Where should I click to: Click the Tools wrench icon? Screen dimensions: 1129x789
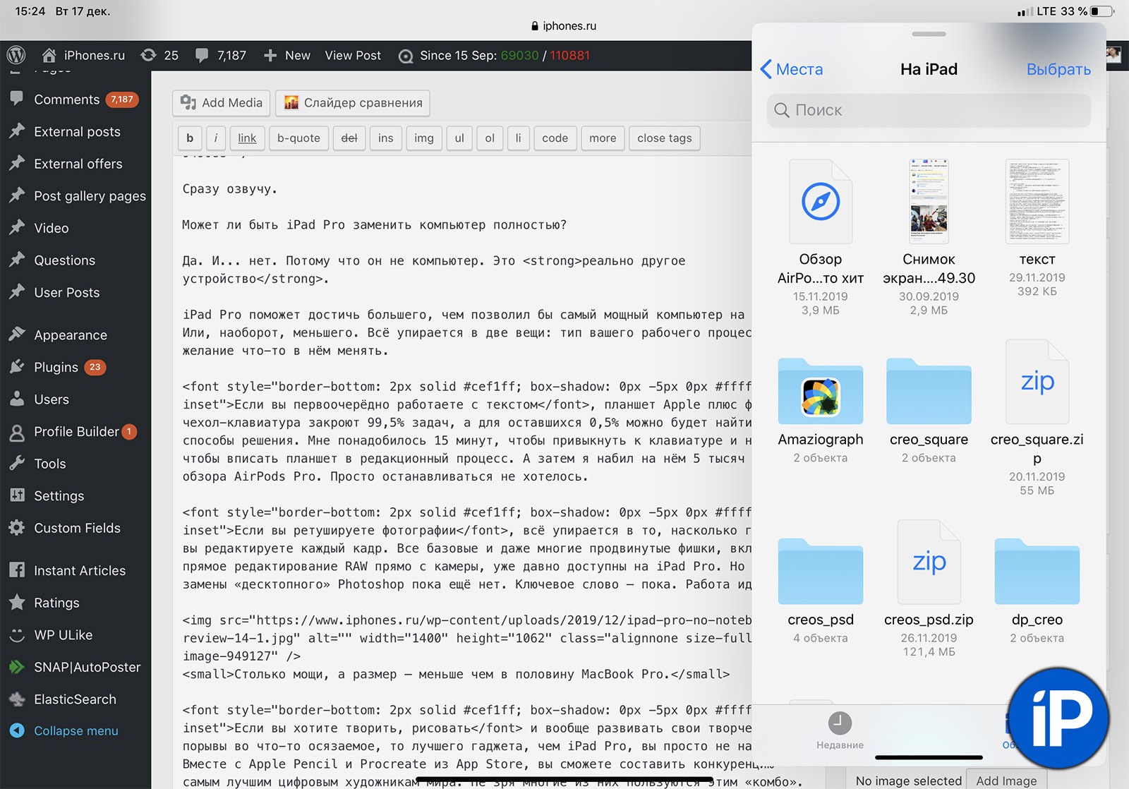pos(17,463)
